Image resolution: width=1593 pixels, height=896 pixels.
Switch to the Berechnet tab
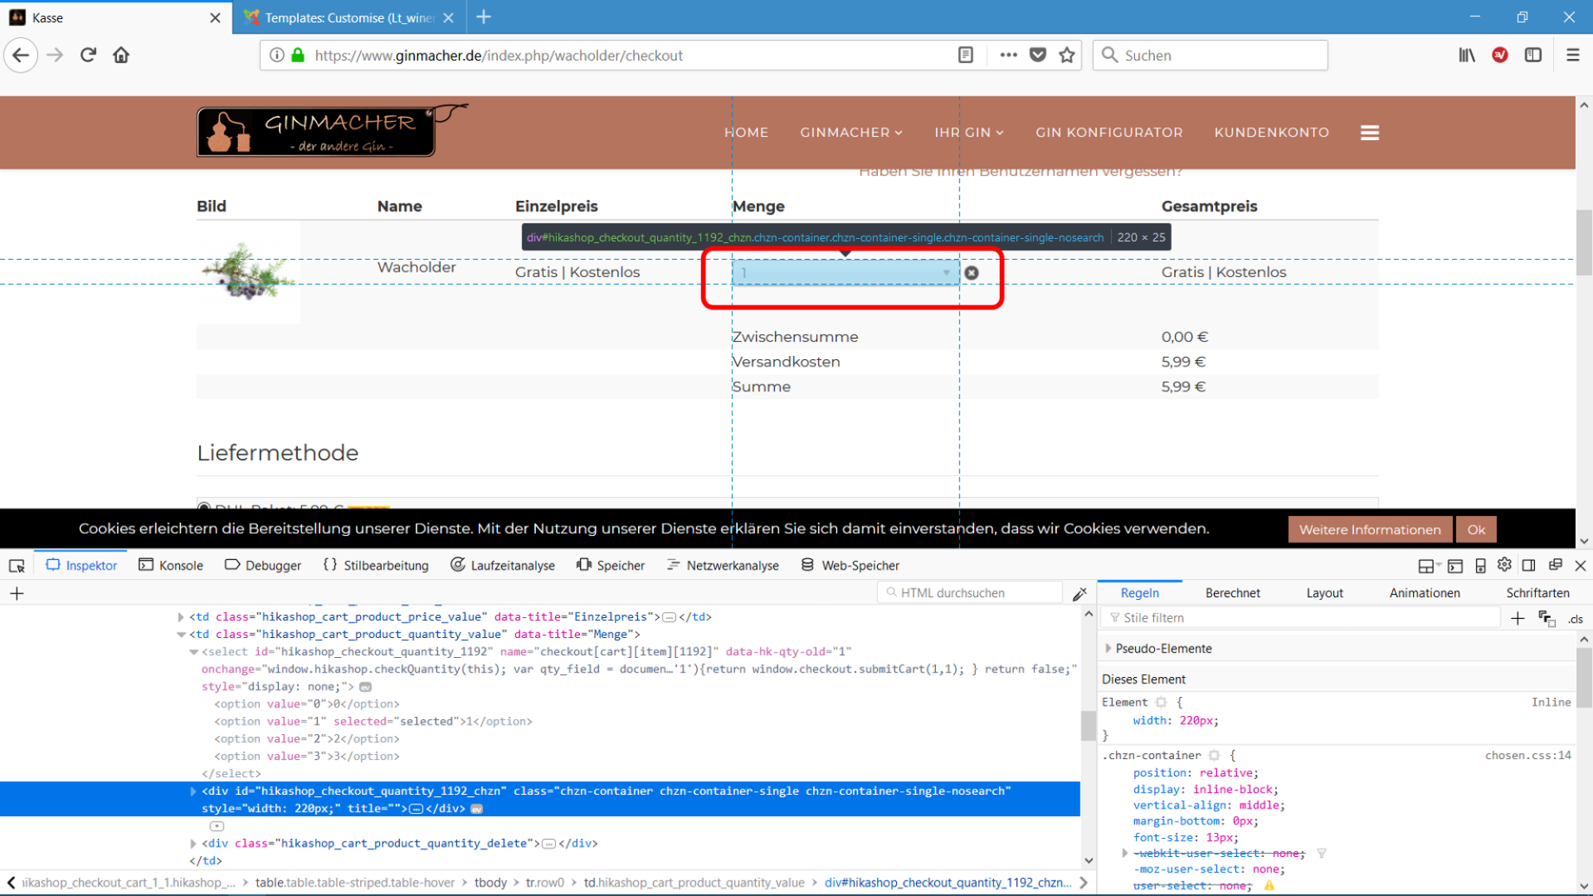click(x=1232, y=593)
